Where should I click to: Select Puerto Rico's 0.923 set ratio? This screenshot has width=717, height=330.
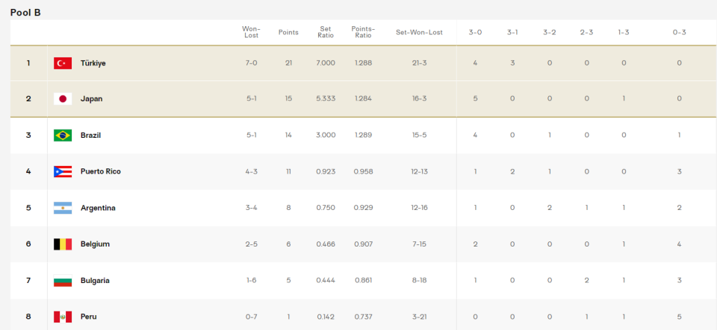click(x=326, y=171)
